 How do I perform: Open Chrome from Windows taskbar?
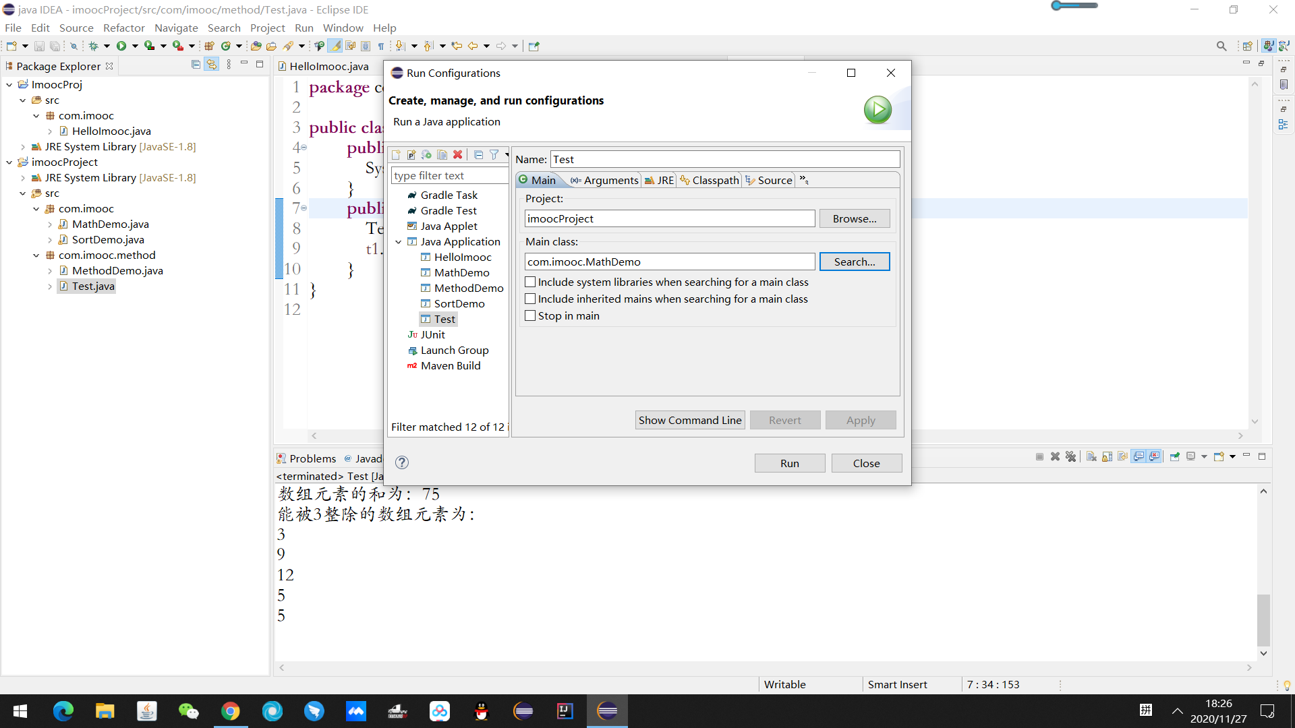click(231, 710)
